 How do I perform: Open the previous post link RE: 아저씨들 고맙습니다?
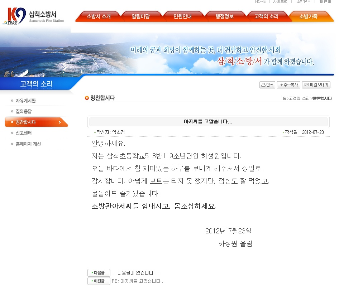138,281
